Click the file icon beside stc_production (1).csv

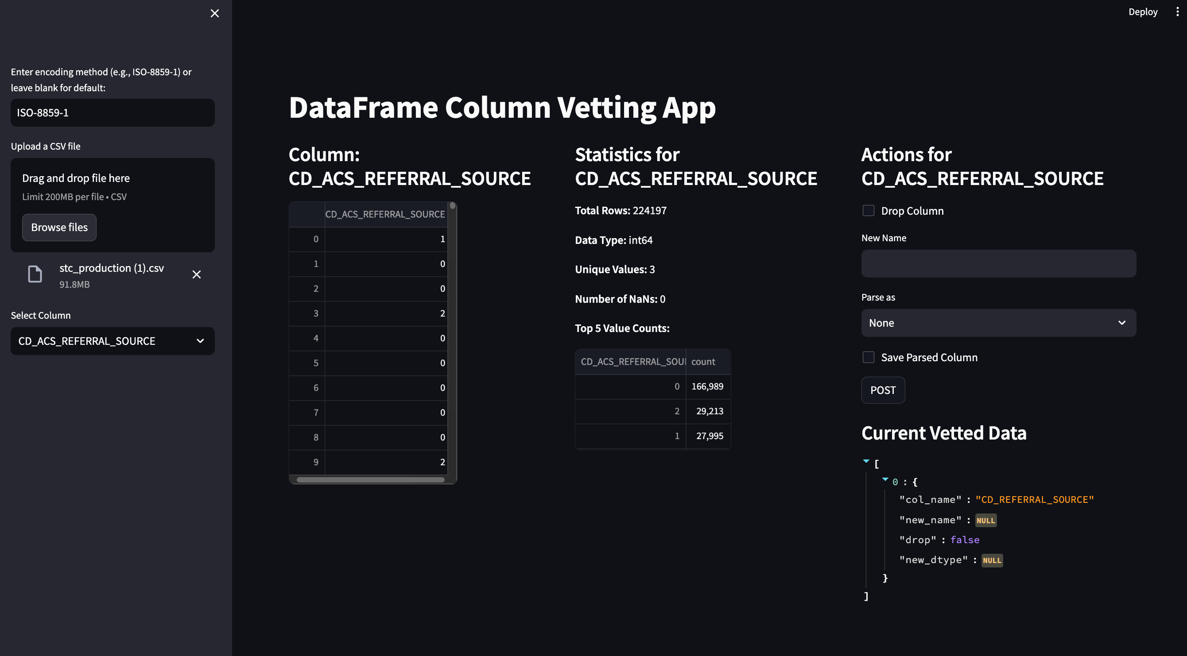[35, 274]
